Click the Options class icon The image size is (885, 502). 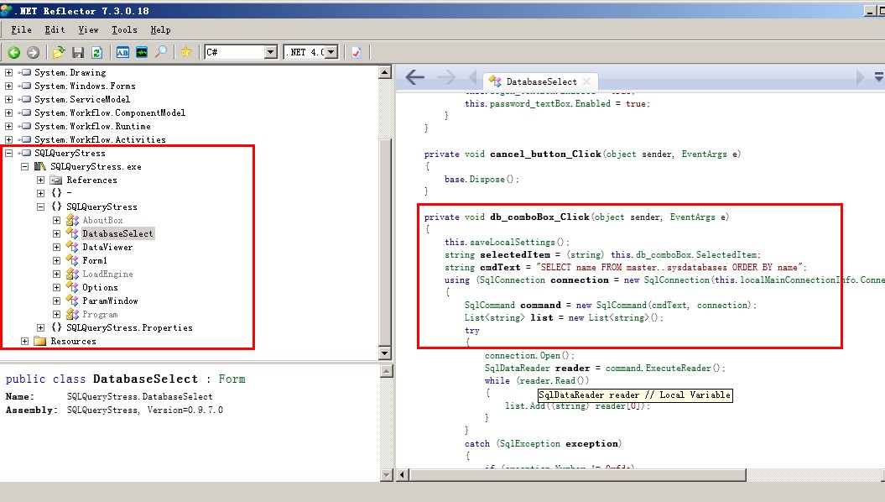[x=72, y=287]
